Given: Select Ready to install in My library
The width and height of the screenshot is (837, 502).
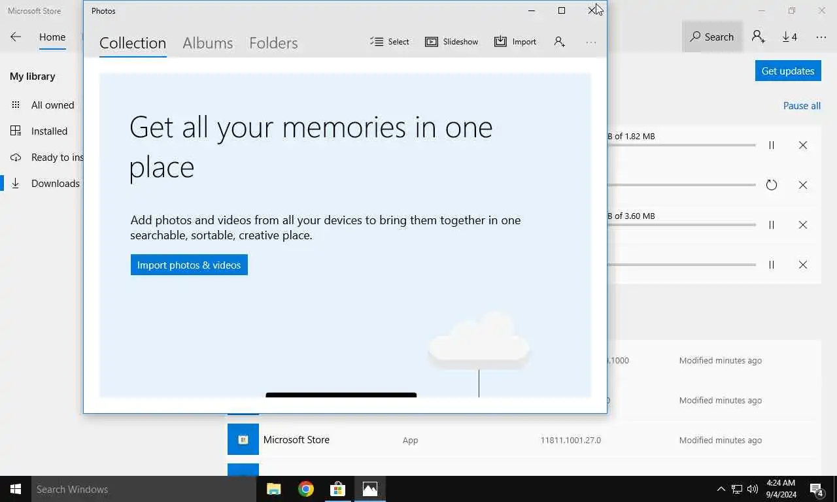Looking at the screenshot, I should (x=42, y=157).
